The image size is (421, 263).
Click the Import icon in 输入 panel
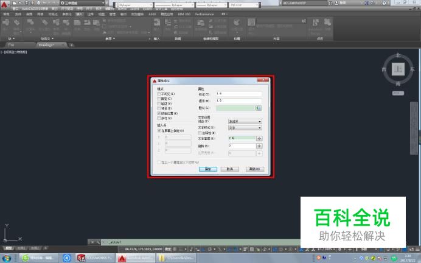tap(157, 23)
